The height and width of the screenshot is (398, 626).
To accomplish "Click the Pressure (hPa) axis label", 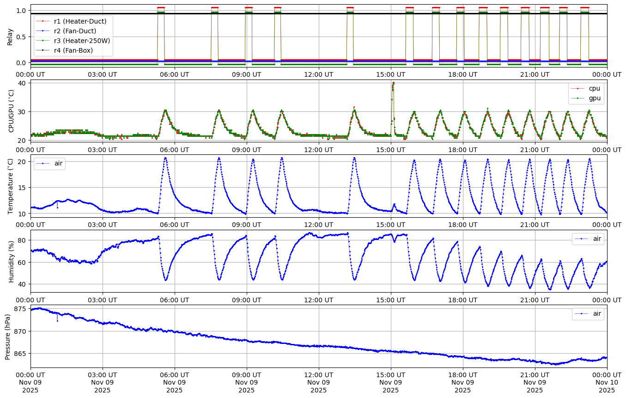I will coord(8,337).
